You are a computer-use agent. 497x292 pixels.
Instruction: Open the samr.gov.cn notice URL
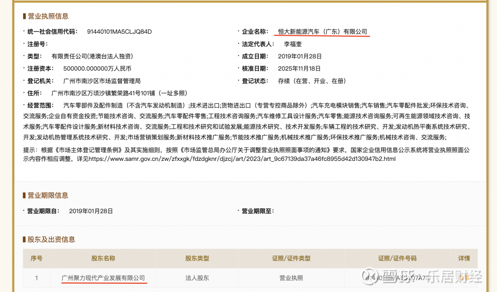pyautogui.click(x=242, y=159)
